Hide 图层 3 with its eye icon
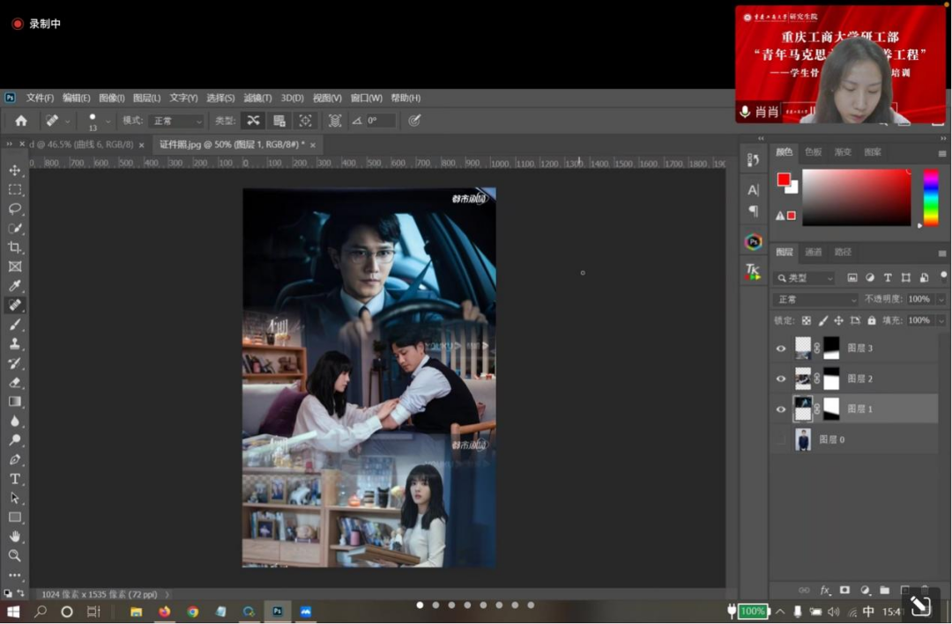952x624 pixels. click(781, 348)
